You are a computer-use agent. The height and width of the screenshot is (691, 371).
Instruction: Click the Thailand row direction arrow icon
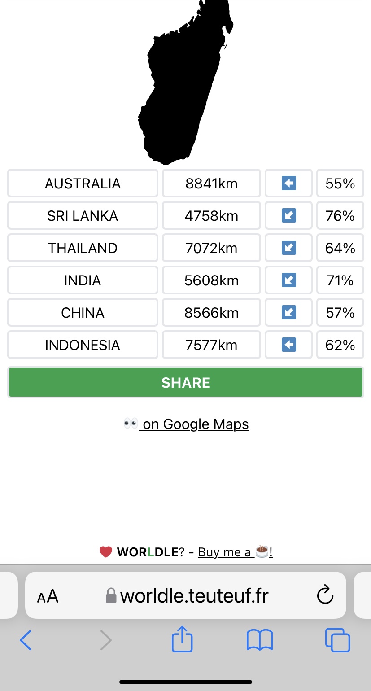[288, 248]
